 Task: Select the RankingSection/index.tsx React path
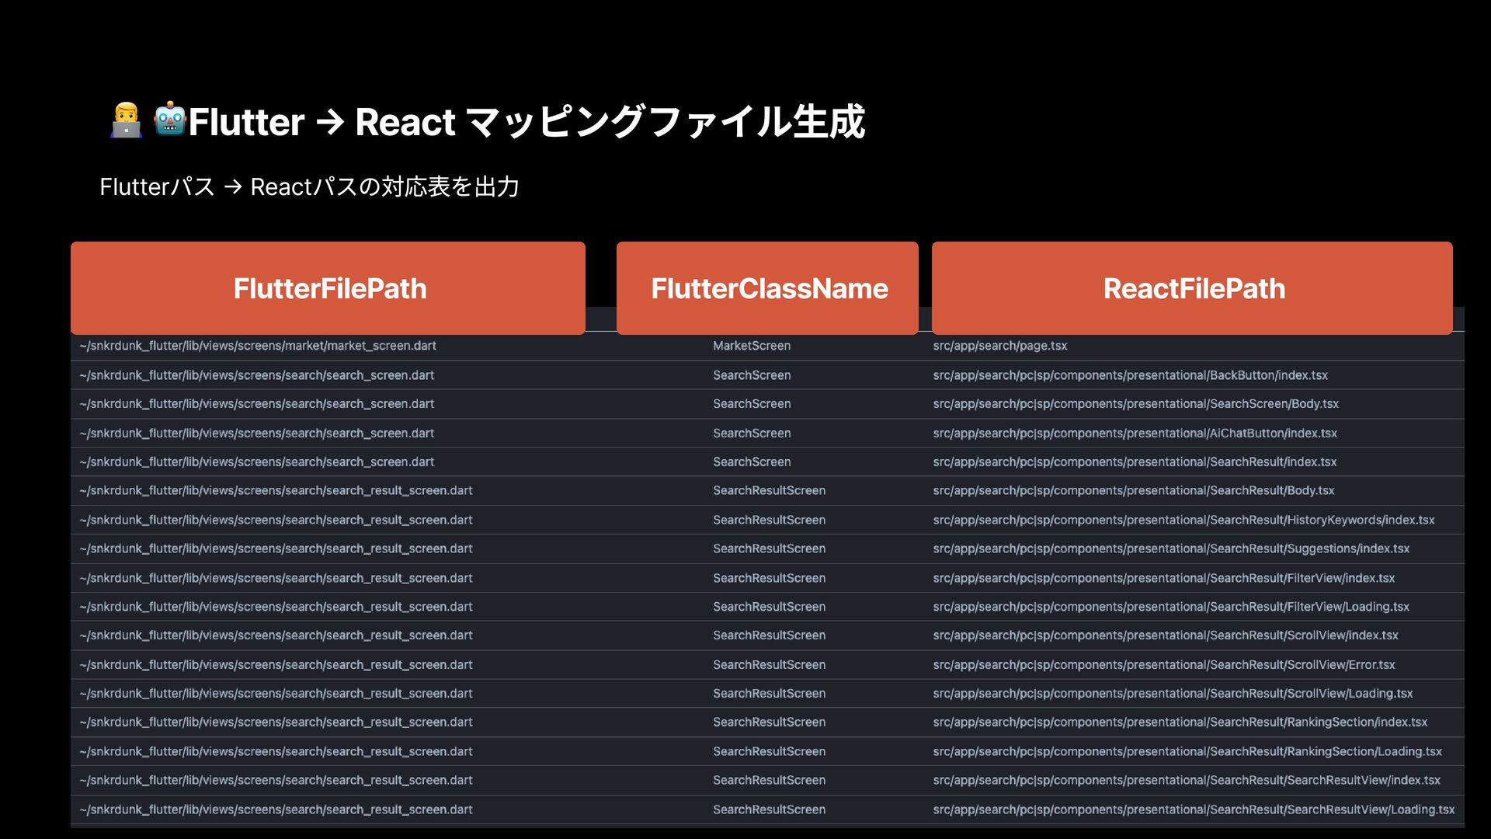tap(1180, 722)
